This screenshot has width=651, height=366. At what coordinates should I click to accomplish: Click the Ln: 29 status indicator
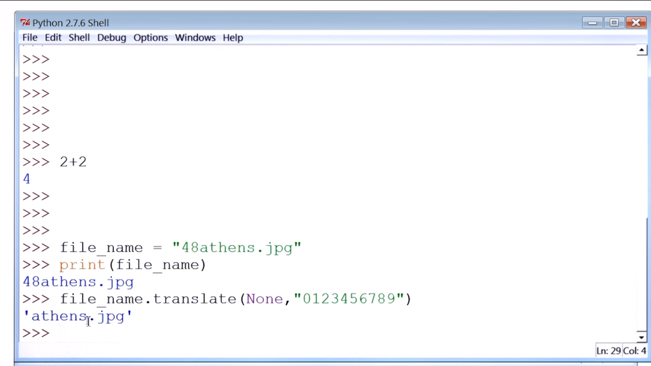point(609,351)
